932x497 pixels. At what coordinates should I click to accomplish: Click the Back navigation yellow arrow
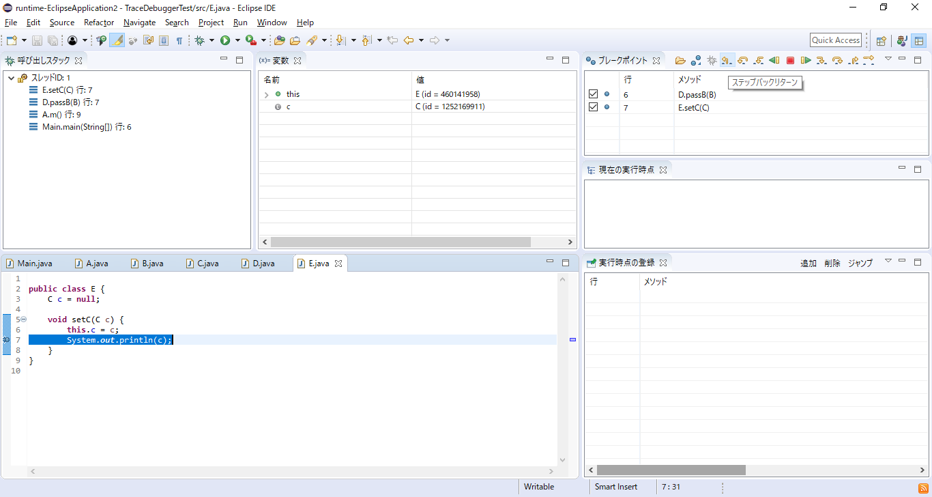click(x=409, y=41)
